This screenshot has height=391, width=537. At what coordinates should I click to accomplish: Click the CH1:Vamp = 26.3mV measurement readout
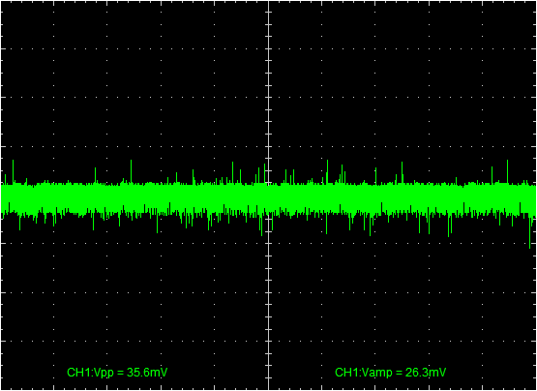[391, 373]
